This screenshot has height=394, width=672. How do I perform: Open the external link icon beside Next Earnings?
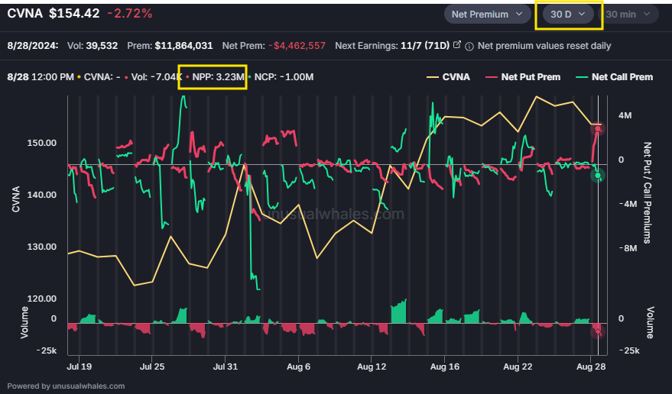[457, 44]
